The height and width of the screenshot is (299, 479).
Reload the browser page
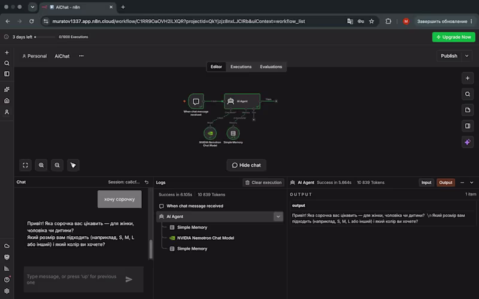tap(32, 22)
